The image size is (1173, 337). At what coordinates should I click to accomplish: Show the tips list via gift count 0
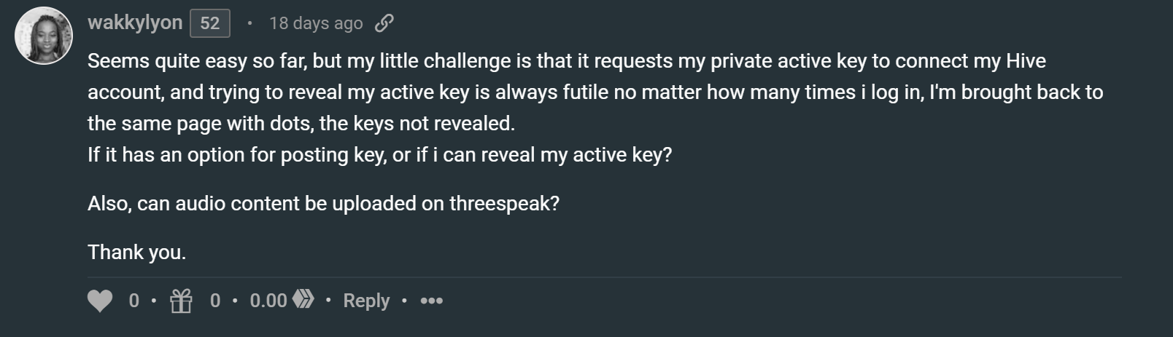[215, 301]
